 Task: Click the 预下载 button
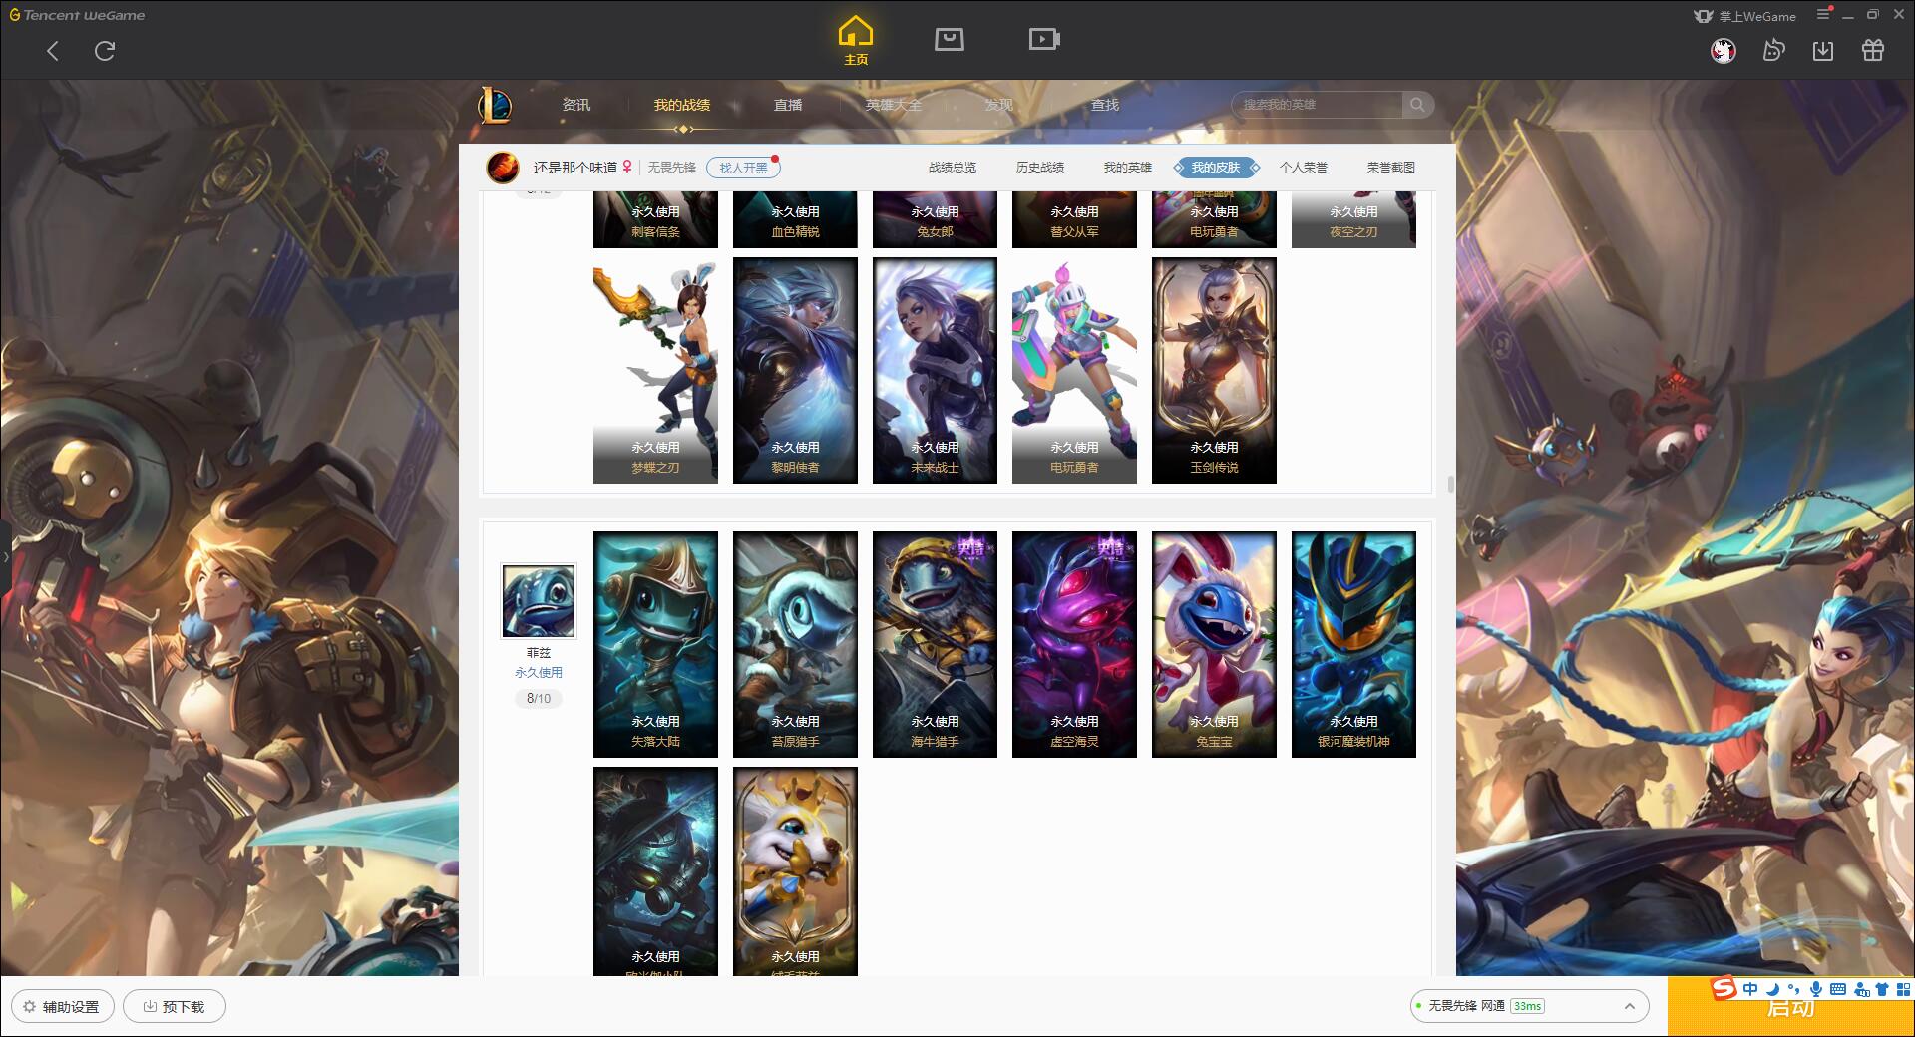(175, 1006)
